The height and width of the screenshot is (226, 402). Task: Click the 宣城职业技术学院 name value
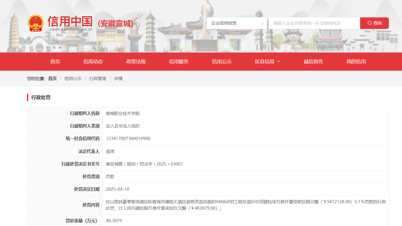[123, 114]
